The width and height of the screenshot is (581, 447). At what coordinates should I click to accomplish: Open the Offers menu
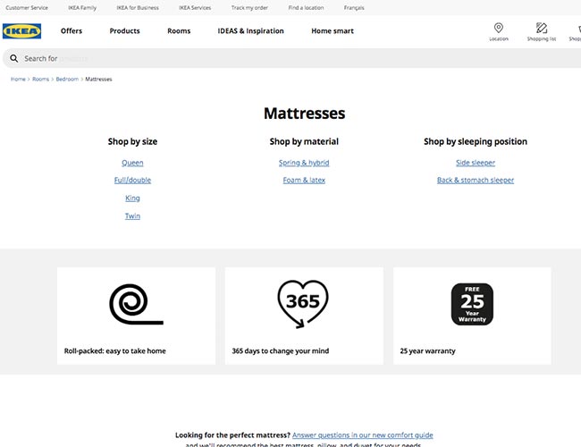point(72,31)
